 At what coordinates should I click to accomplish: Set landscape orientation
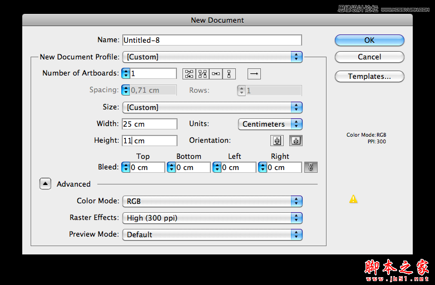click(x=296, y=141)
